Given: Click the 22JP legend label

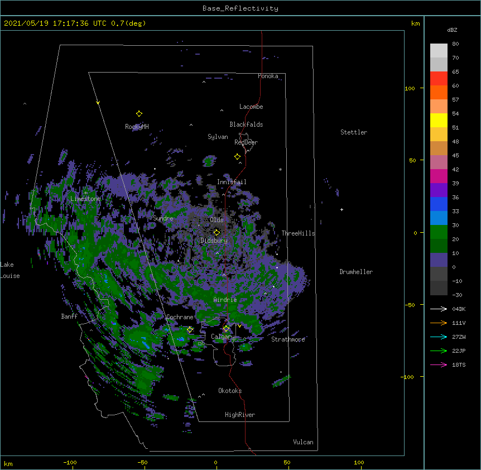Looking at the screenshot, I should [x=459, y=351].
